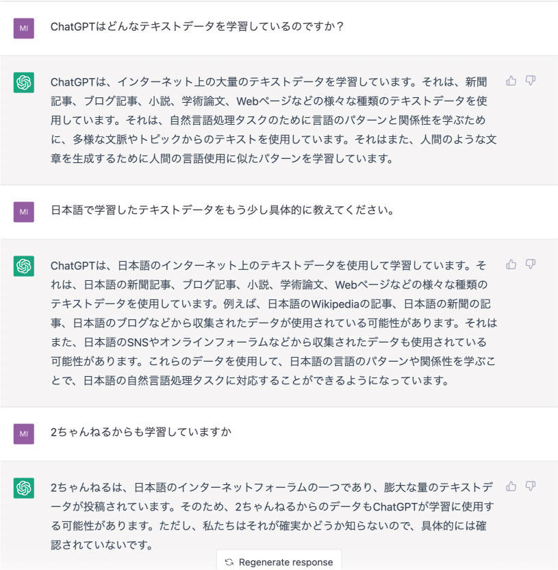Thumbs down the 2ちゃんねる answer
Viewport: 558px width, 570px height.
click(x=530, y=486)
